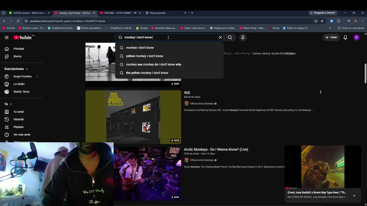Switch to the NATURAL - LITTLE HOMIE tab

pyautogui.click(x=118, y=13)
